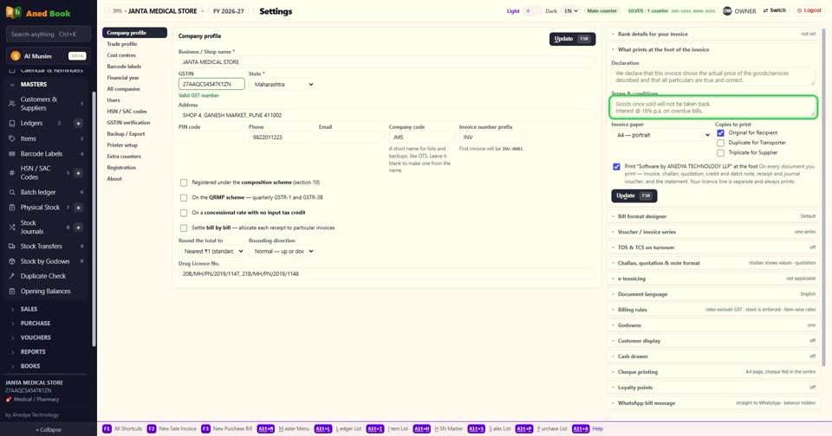
Task: Click the Invoice number prefix field
Action: (492, 138)
